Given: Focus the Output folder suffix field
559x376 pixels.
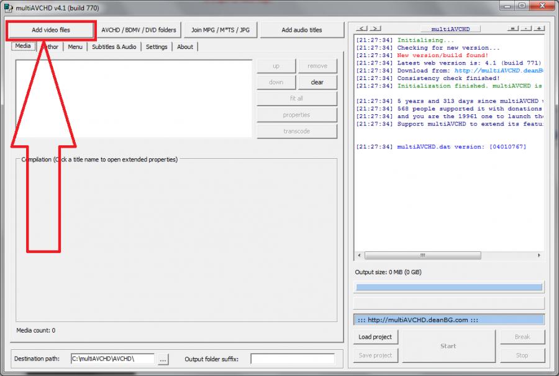Looking at the screenshot, I should point(293,359).
